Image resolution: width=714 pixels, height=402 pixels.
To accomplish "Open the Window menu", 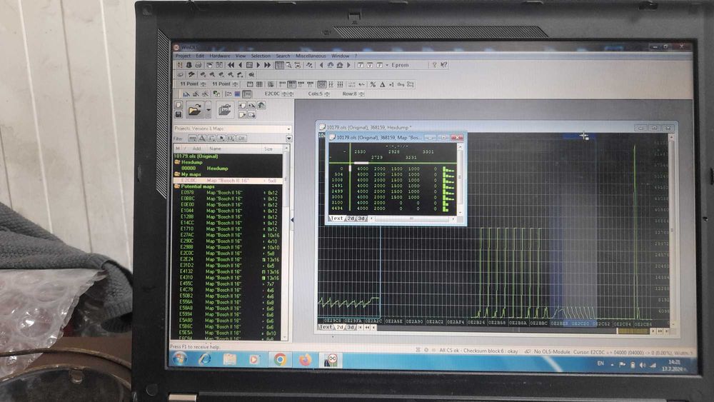I will [340, 56].
